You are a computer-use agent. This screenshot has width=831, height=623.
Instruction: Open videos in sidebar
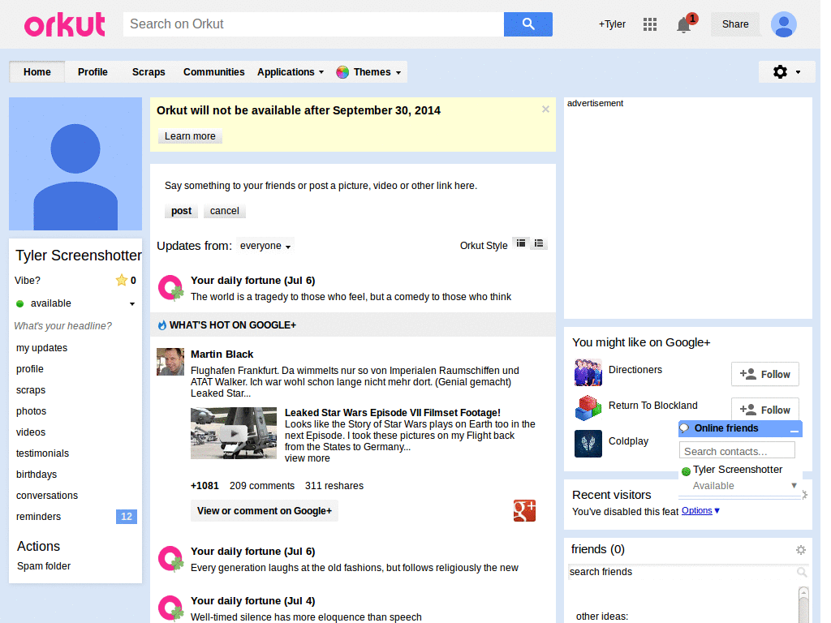pos(31,432)
